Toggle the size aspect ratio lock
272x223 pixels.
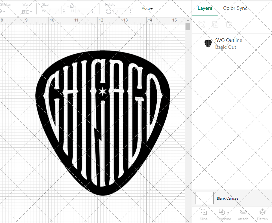tap(72, 6)
